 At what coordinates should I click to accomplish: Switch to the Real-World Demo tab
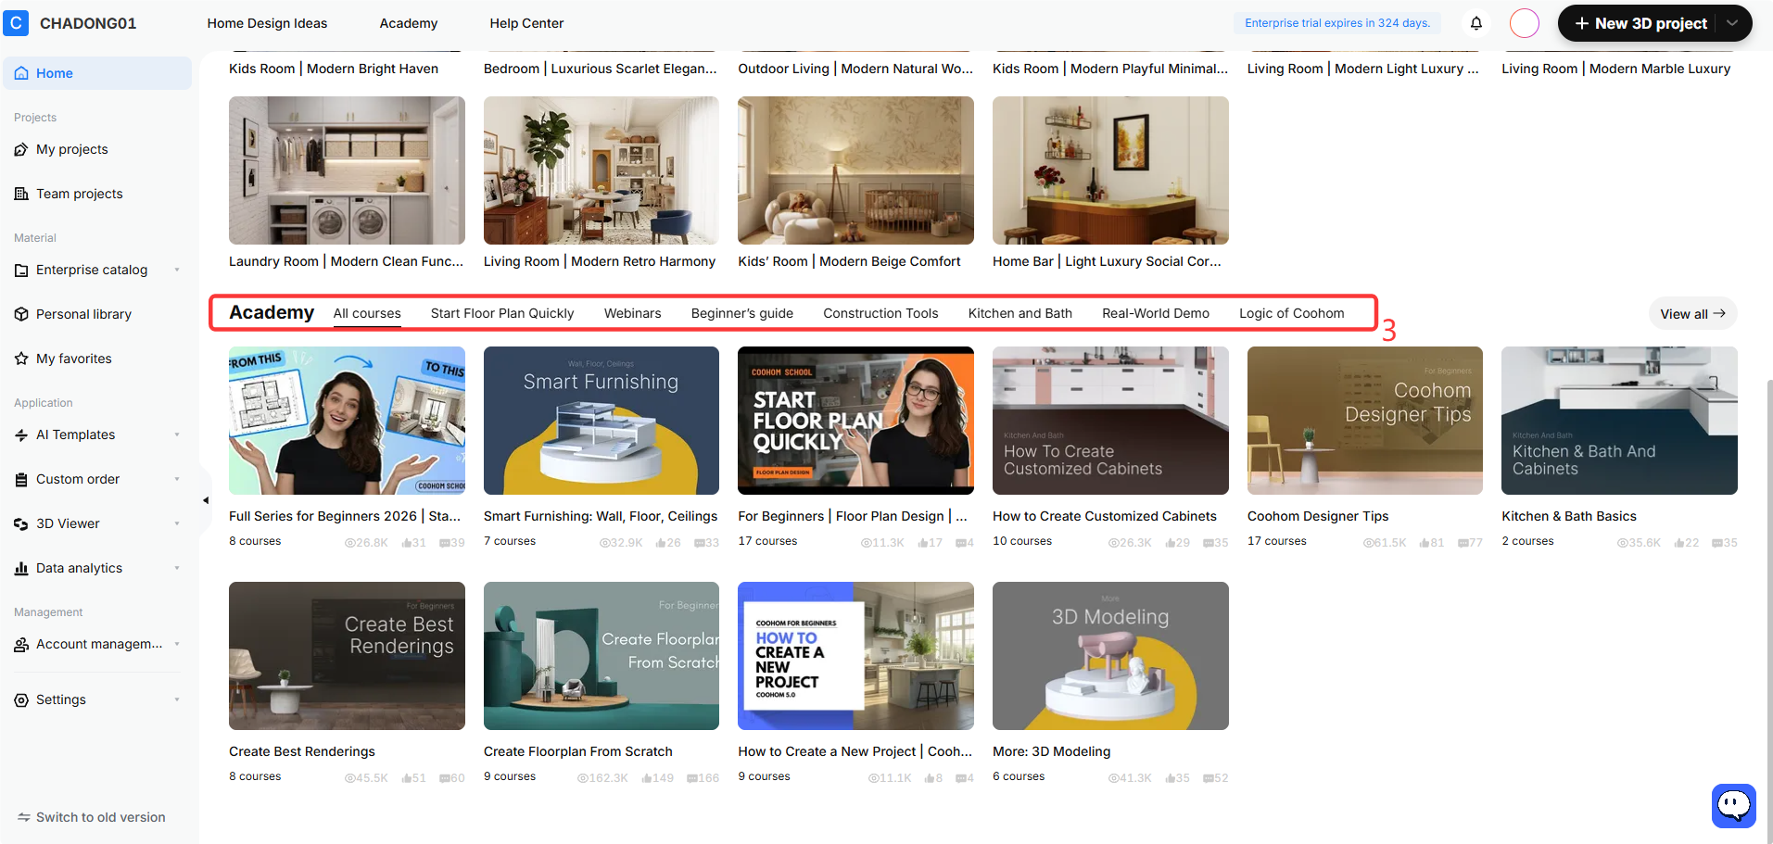coord(1156,313)
